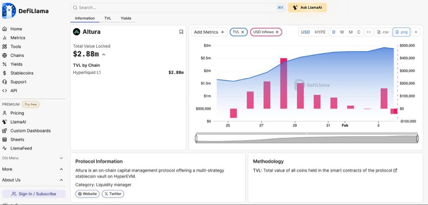Image resolution: width=428 pixels, height=205 pixels.
Task: Remove the USD Inflows metric chip
Action: click(277, 32)
